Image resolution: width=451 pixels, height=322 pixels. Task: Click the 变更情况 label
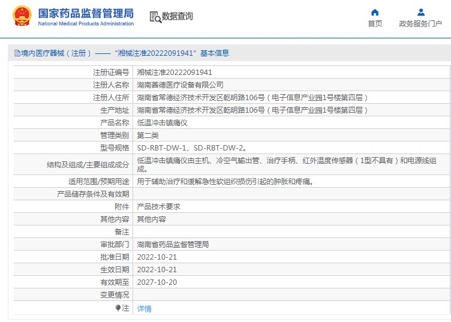115,295
